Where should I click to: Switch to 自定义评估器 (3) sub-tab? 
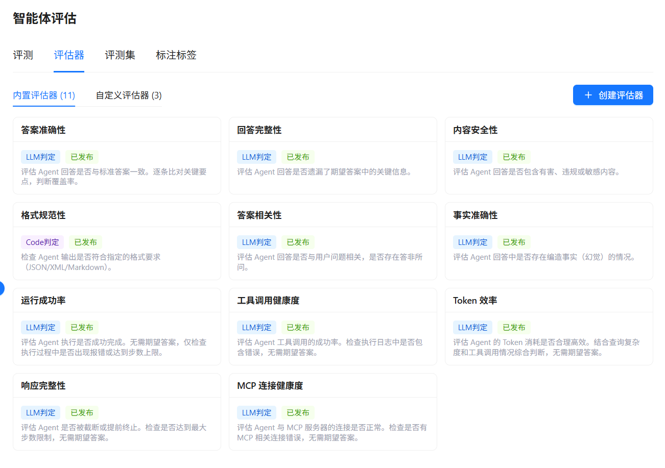click(x=129, y=95)
